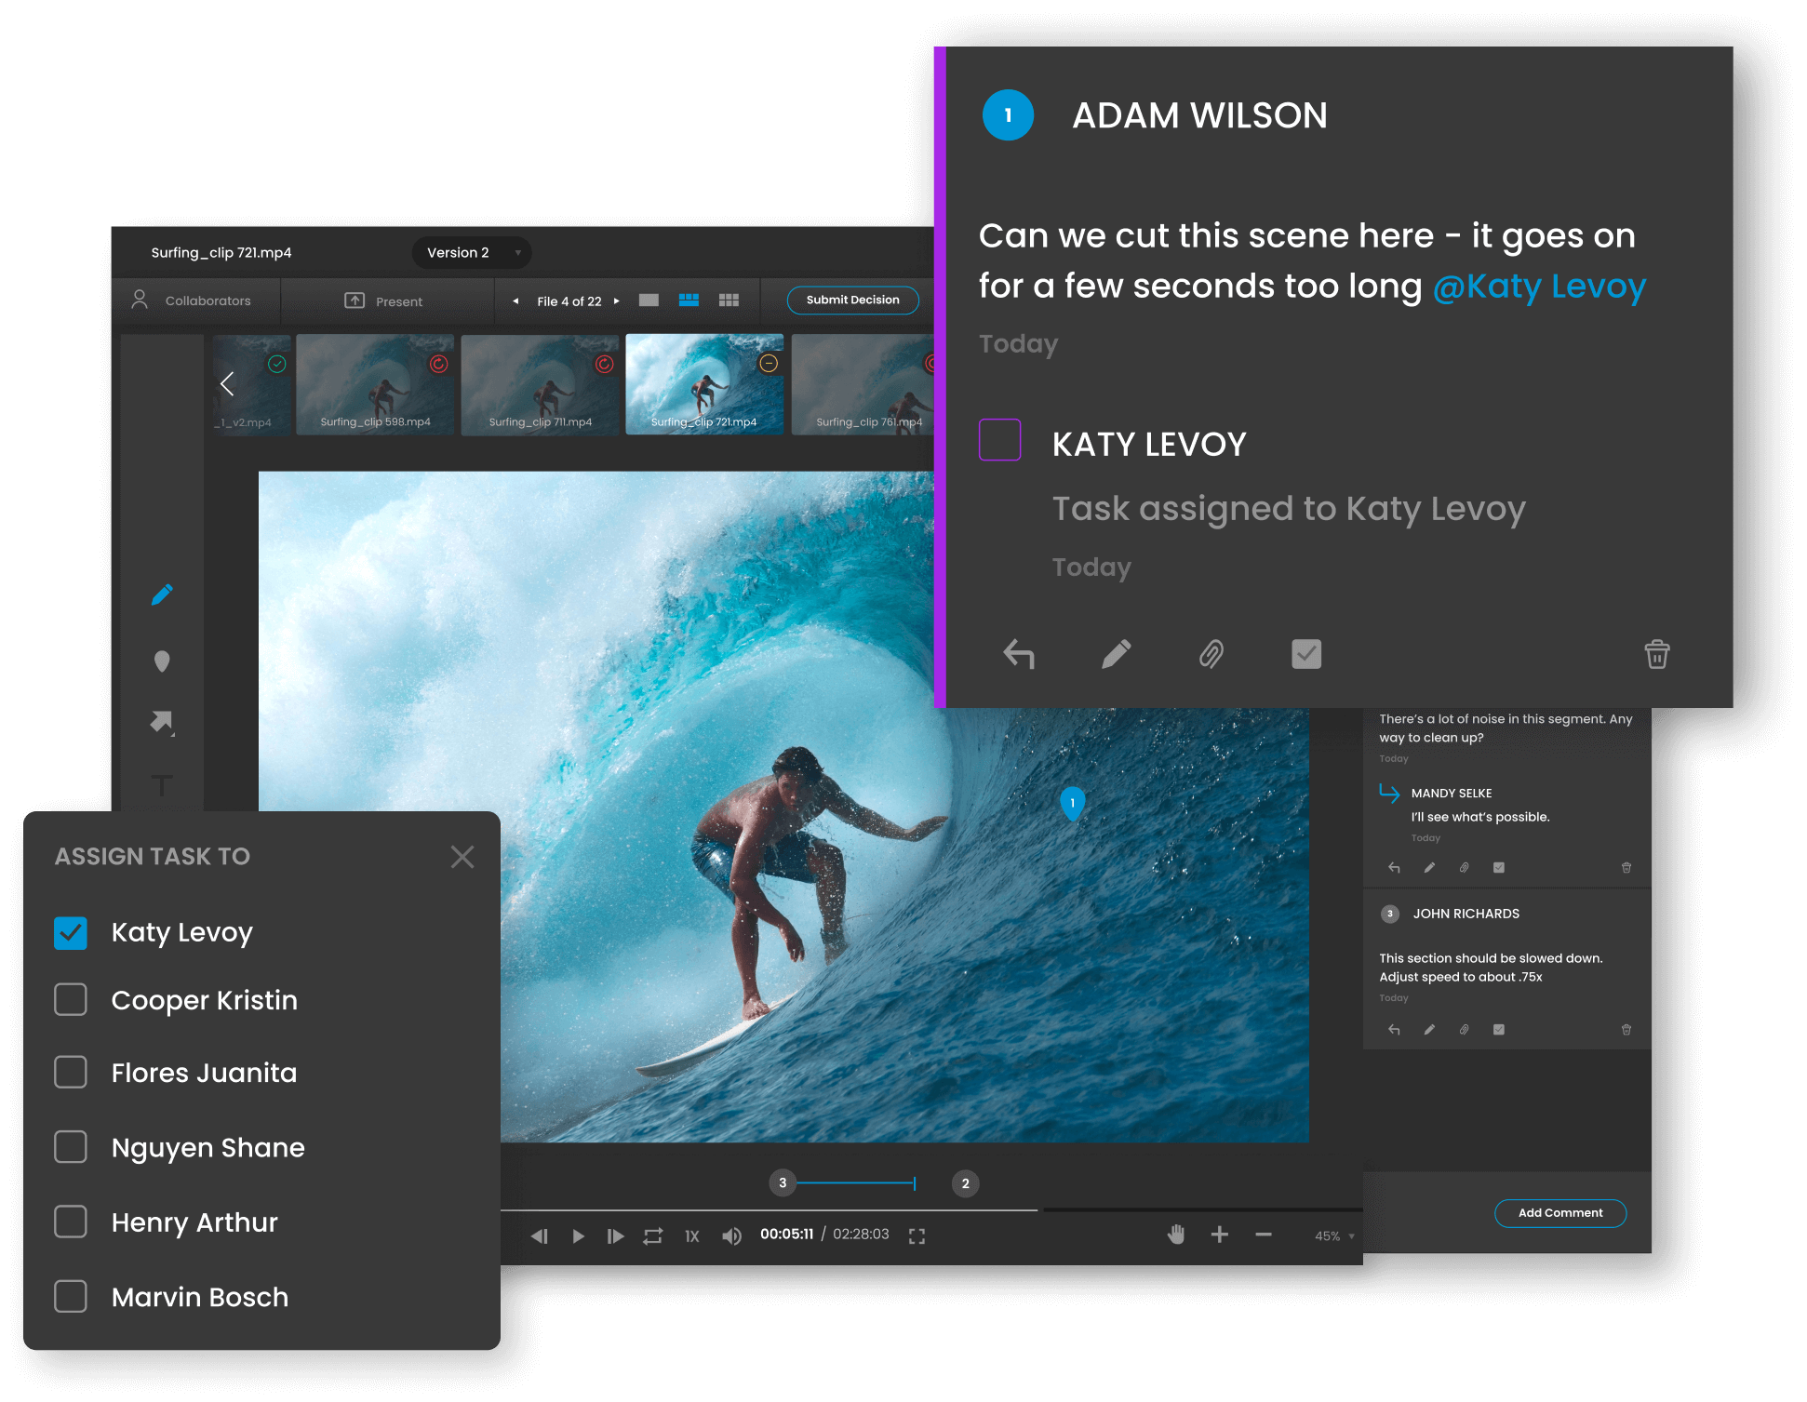Select the pencil draw tool in sidebar

tap(162, 594)
